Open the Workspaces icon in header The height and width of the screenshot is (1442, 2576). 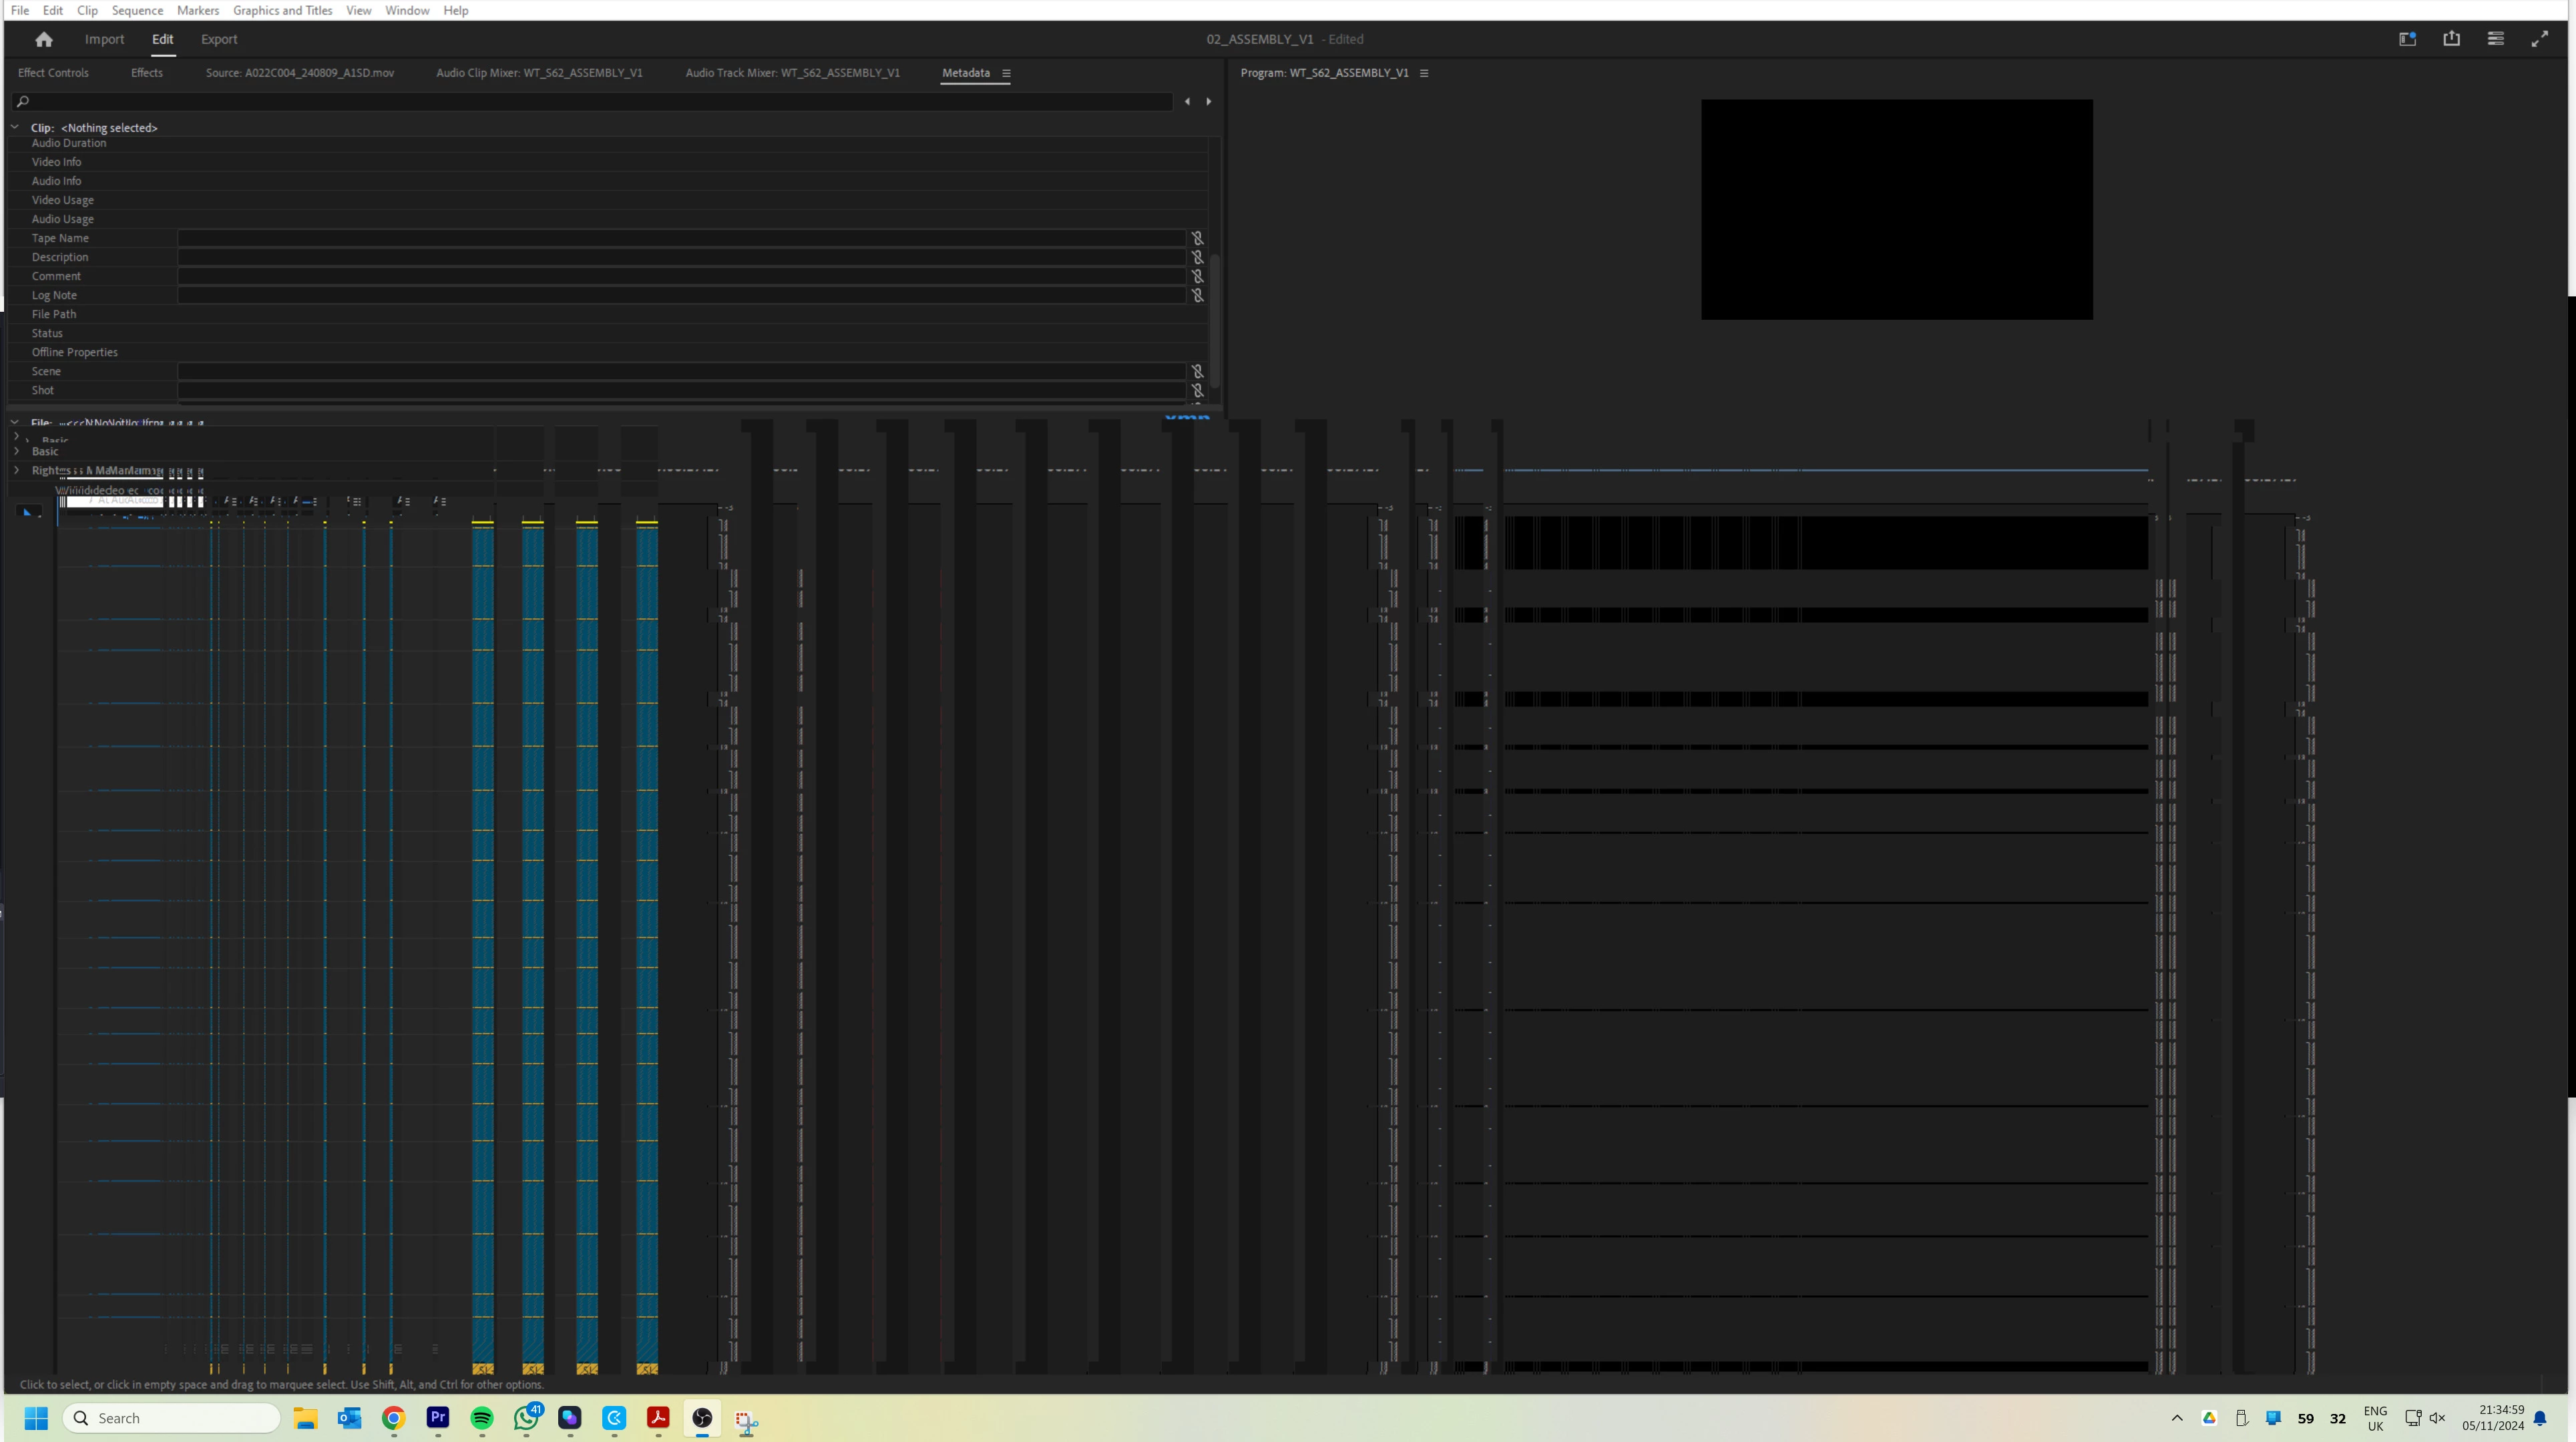(2407, 39)
